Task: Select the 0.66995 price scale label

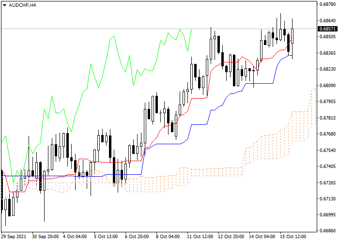Action: tap(327, 215)
